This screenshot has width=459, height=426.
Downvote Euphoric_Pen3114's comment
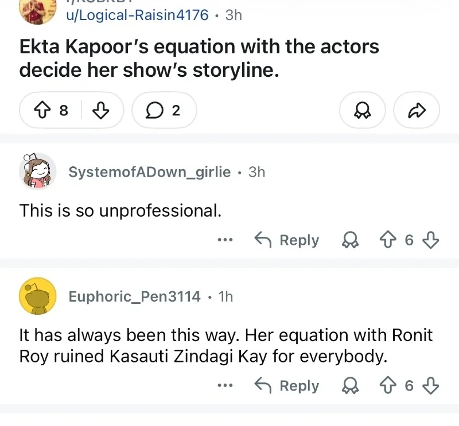click(x=431, y=385)
